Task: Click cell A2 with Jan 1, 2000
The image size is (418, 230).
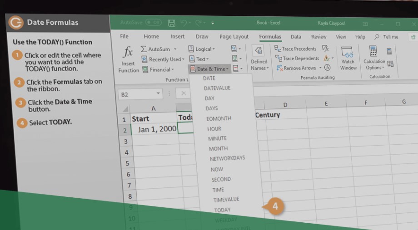Action: [x=154, y=129]
